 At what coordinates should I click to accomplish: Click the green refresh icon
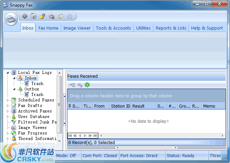pos(87,85)
